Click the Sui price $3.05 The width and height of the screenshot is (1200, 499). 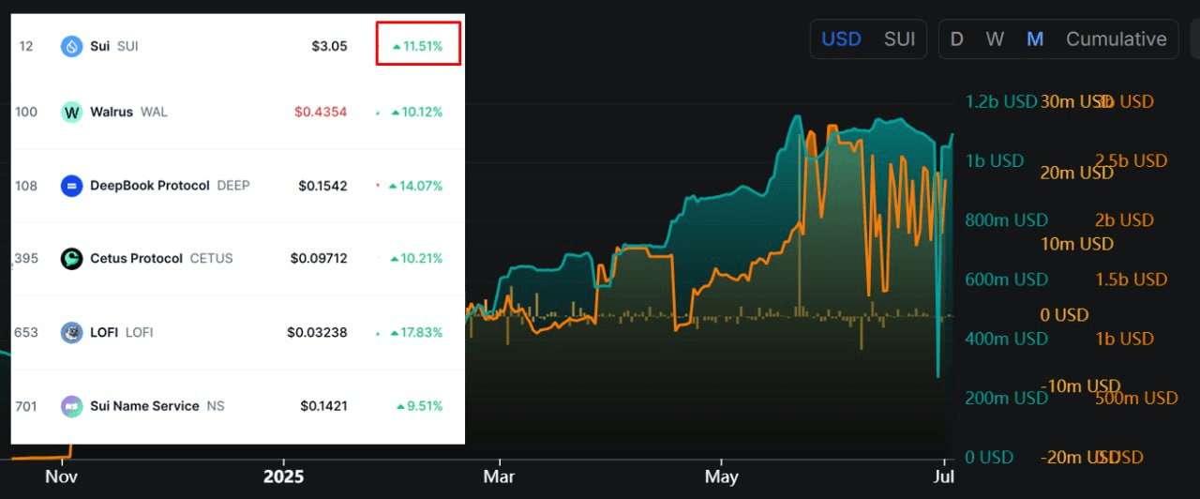pos(329,46)
